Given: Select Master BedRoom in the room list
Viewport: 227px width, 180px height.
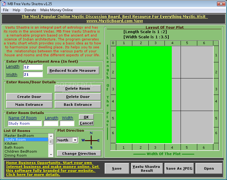Looking at the screenshot, I should point(26,136).
